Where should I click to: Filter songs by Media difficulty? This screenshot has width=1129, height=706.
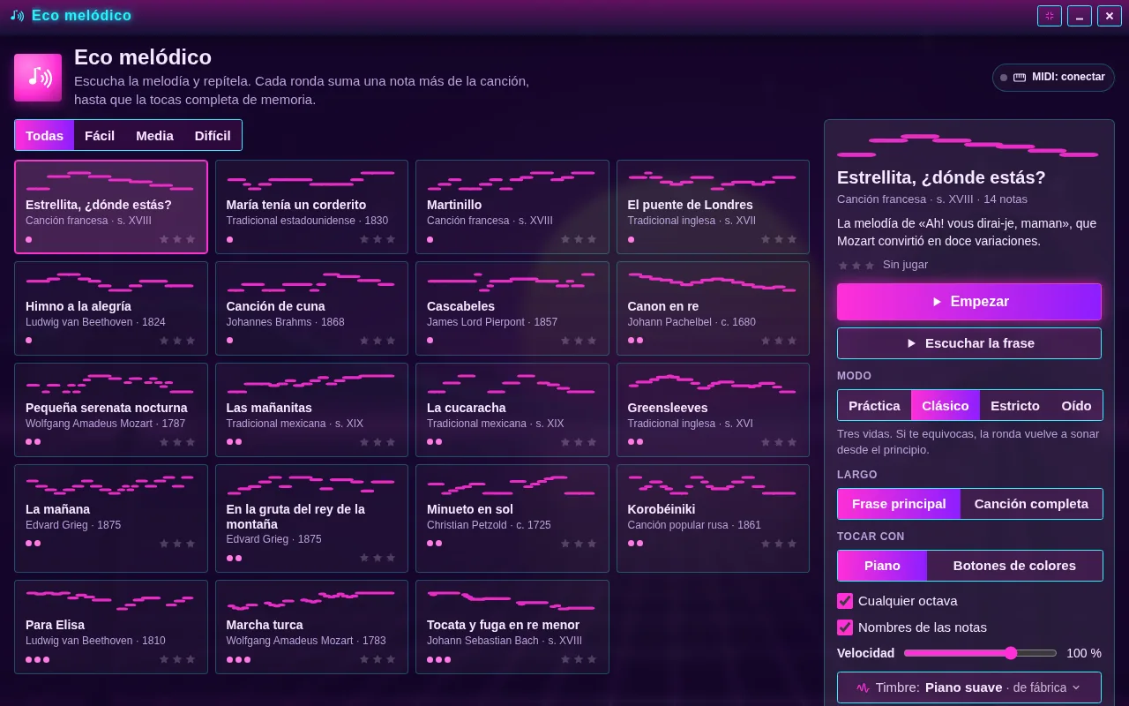[154, 135]
